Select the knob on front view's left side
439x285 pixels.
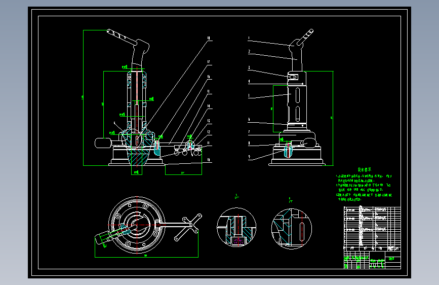[x=103, y=143]
